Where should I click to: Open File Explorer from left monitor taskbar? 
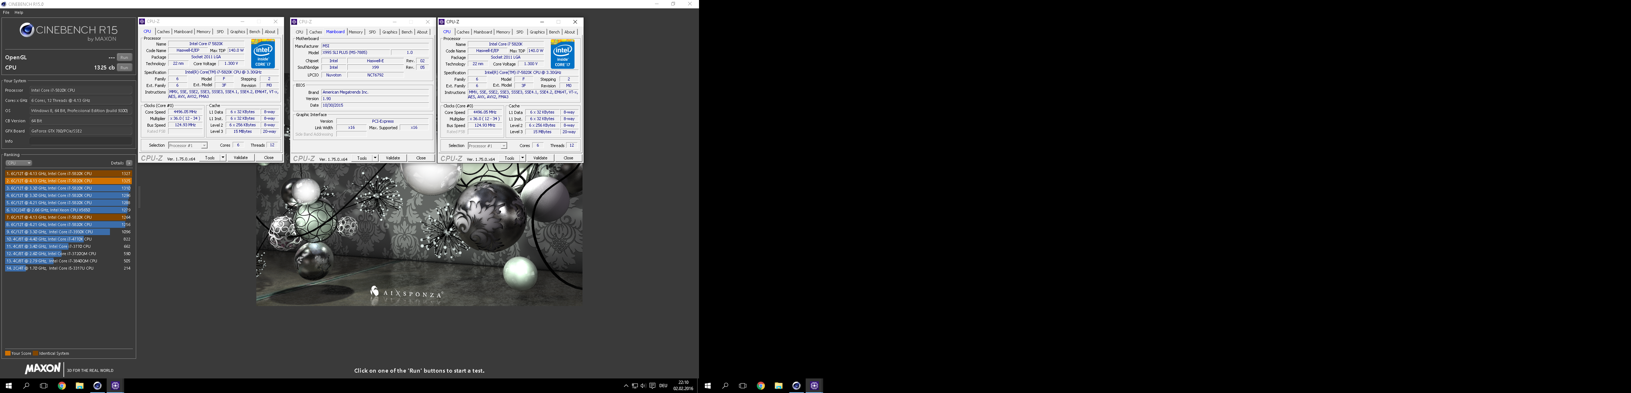[79, 385]
